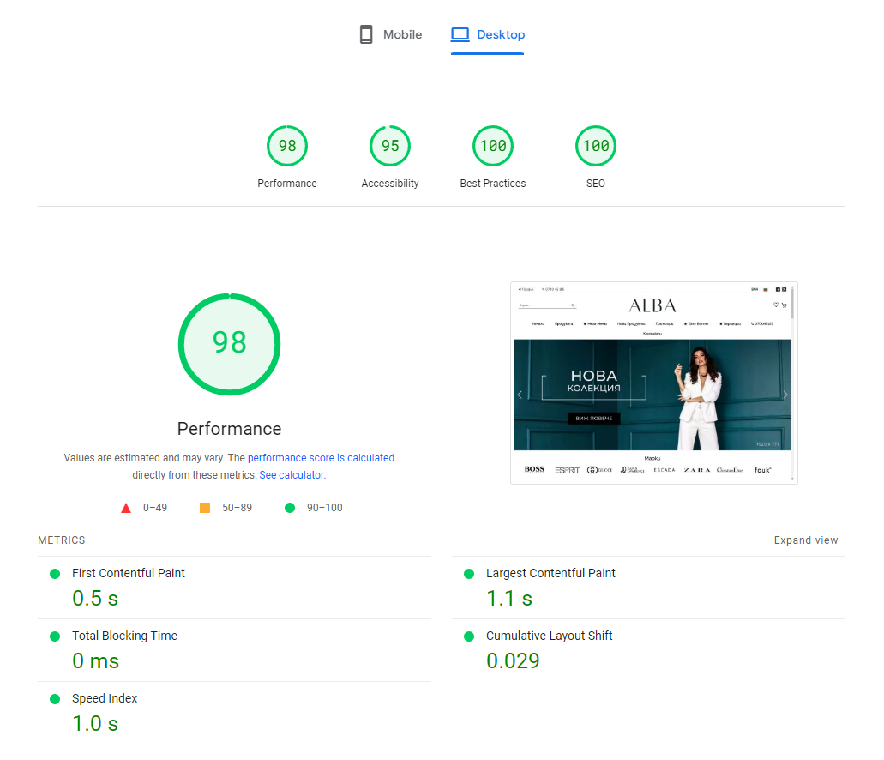Expand the Largest Contentful Paint metric
Viewport: 884px width, 760px height.
pyautogui.click(x=550, y=573)
